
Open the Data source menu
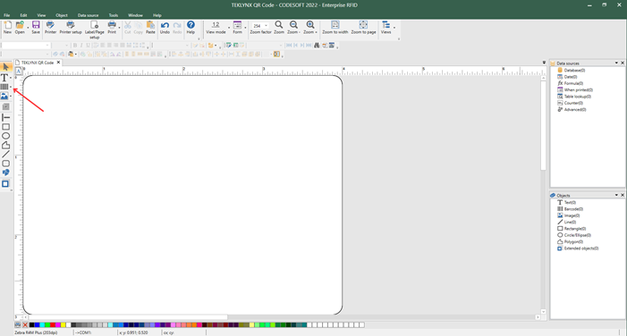click(x=88, y=15)
